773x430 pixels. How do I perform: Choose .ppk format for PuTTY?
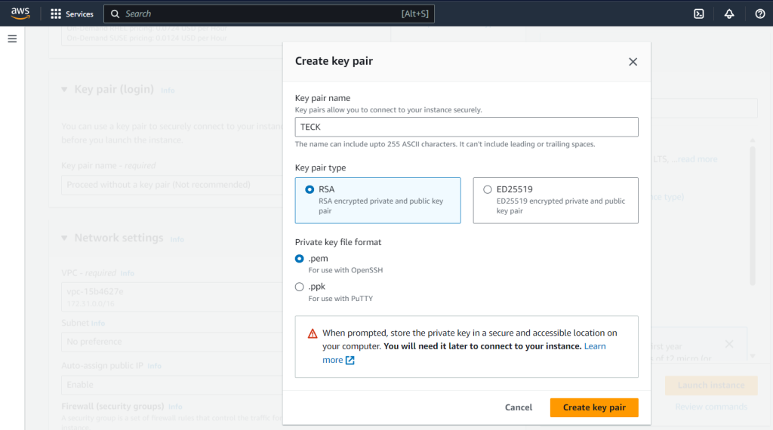(x=300, y=287)
